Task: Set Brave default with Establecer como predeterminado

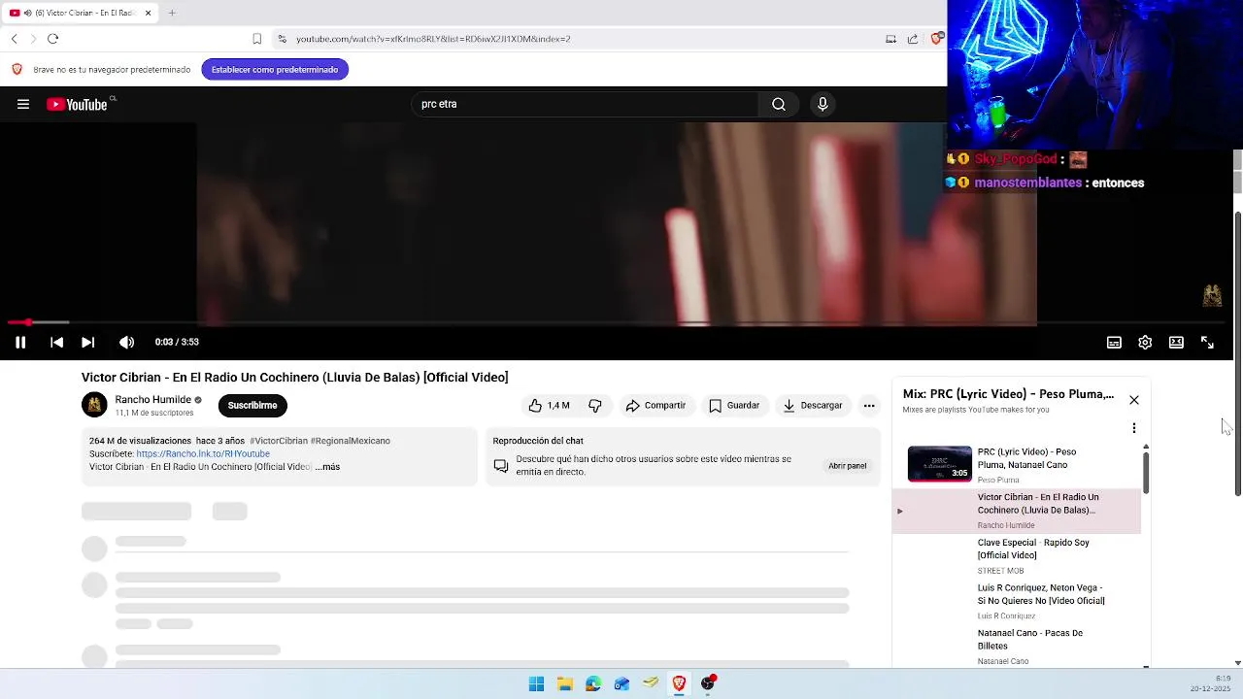Action: click(x=275, y=70)
